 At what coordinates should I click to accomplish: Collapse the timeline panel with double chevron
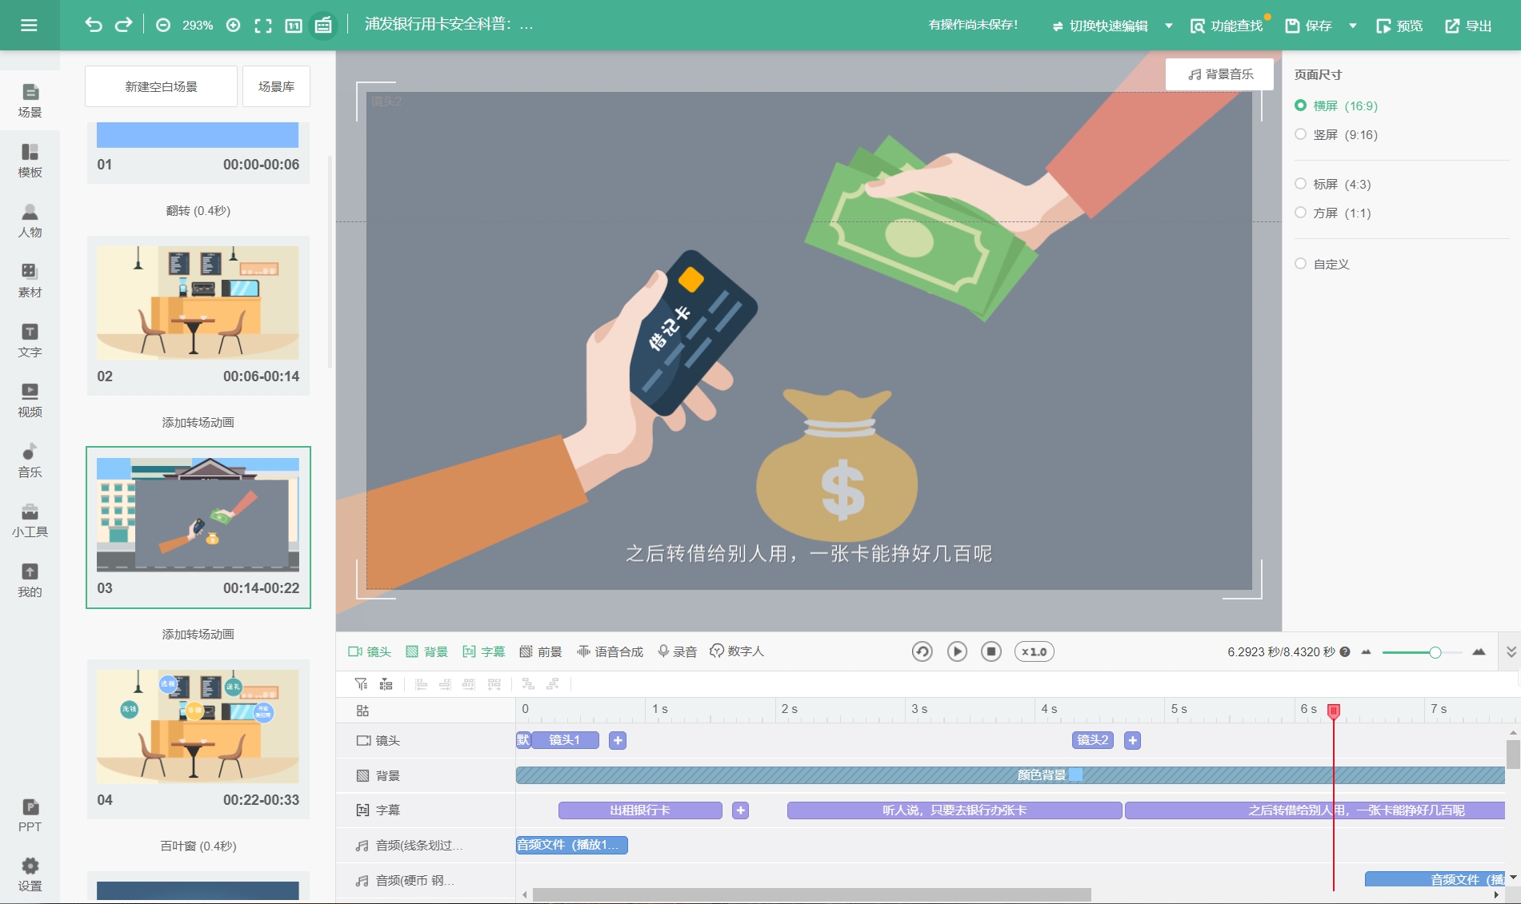(x=1511, y=651)
